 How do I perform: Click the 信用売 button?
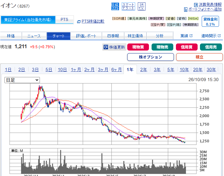(x=211, y=47)
